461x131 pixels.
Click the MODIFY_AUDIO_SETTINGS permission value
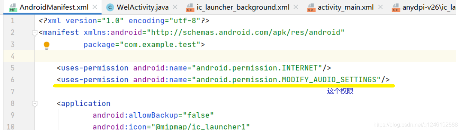pyautogui.click(x=287, y=79)
